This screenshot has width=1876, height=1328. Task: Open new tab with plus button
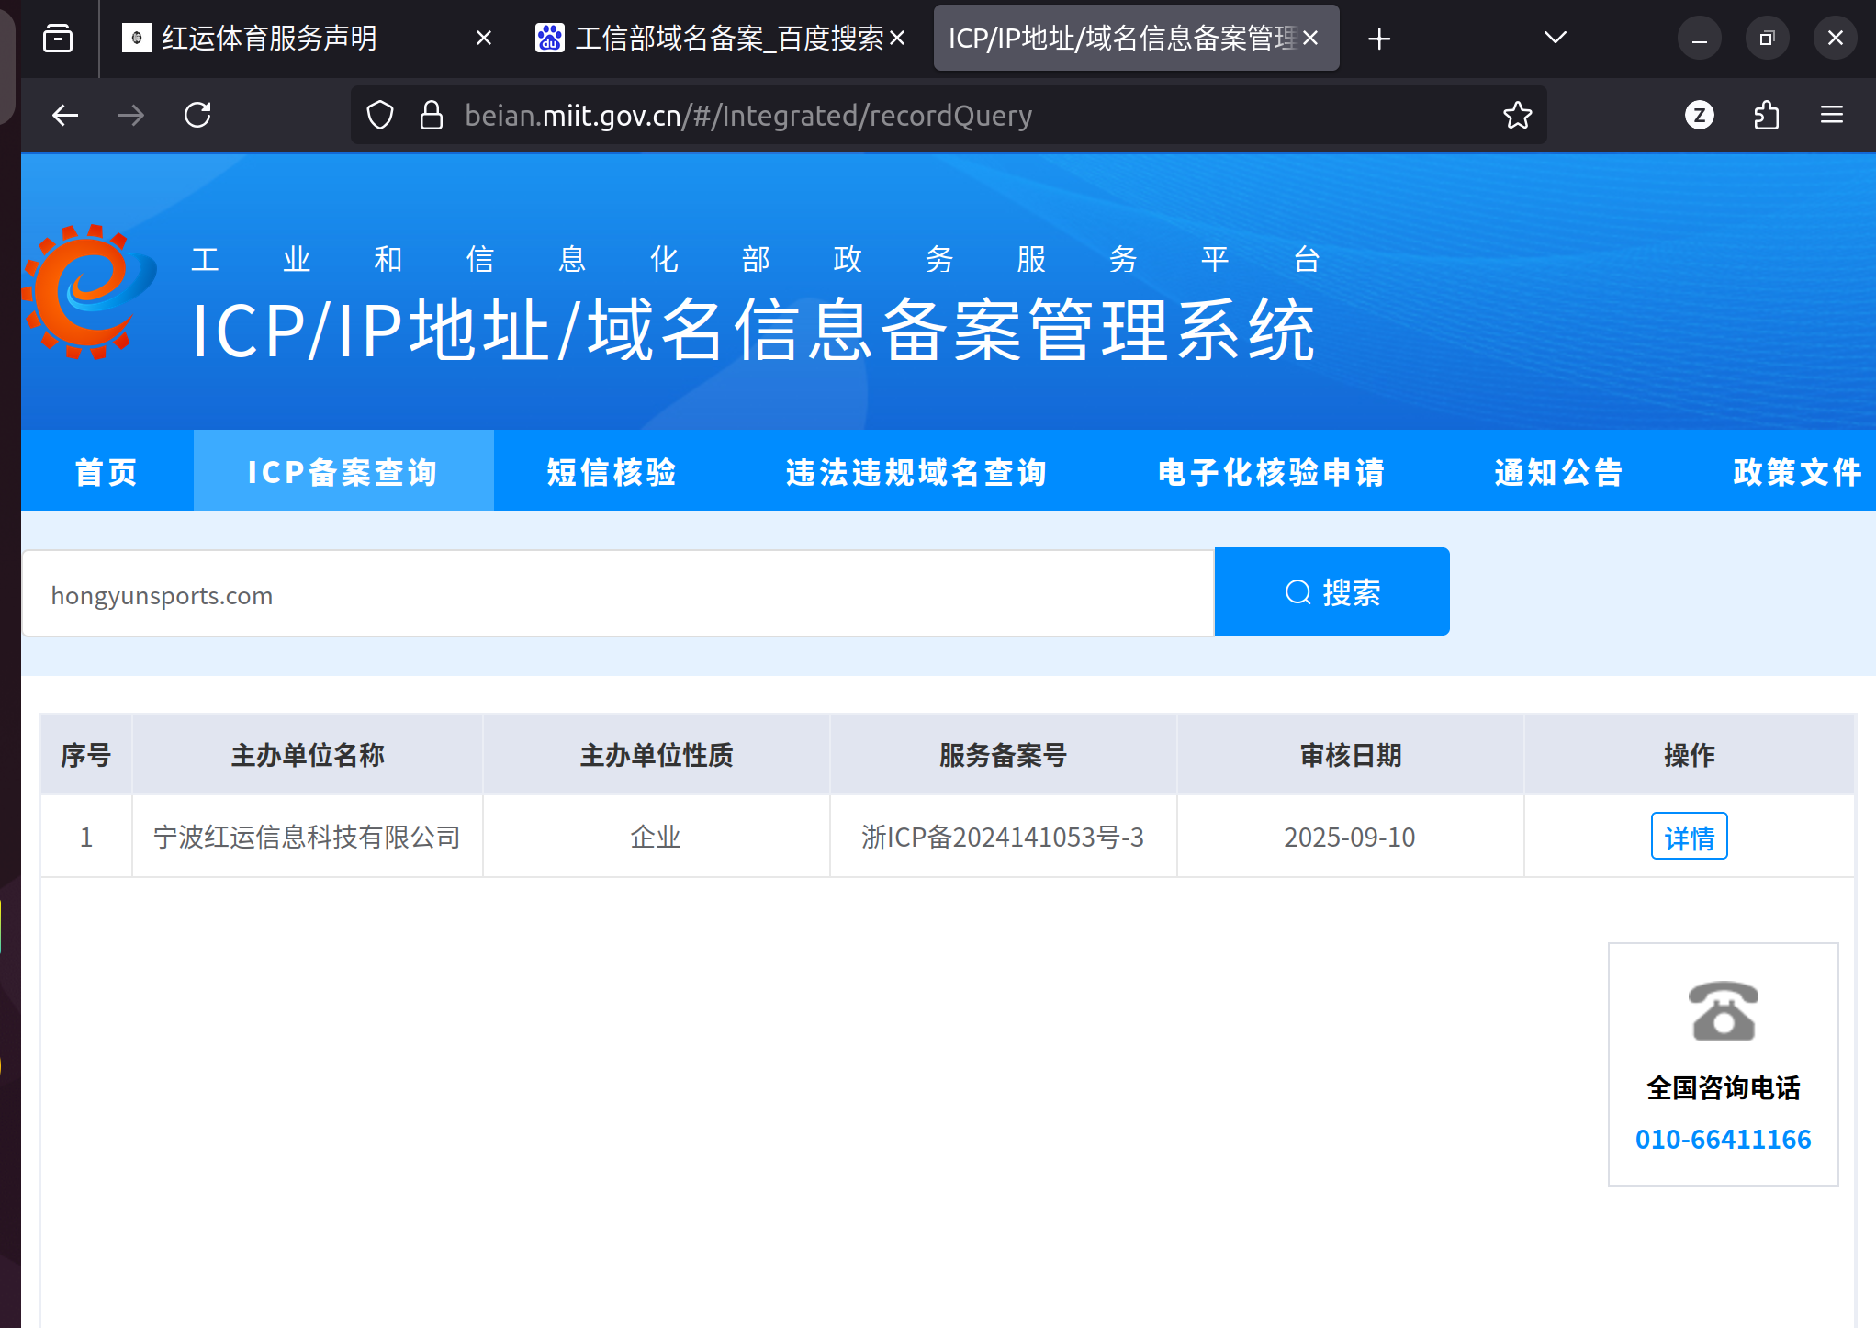1378,39
